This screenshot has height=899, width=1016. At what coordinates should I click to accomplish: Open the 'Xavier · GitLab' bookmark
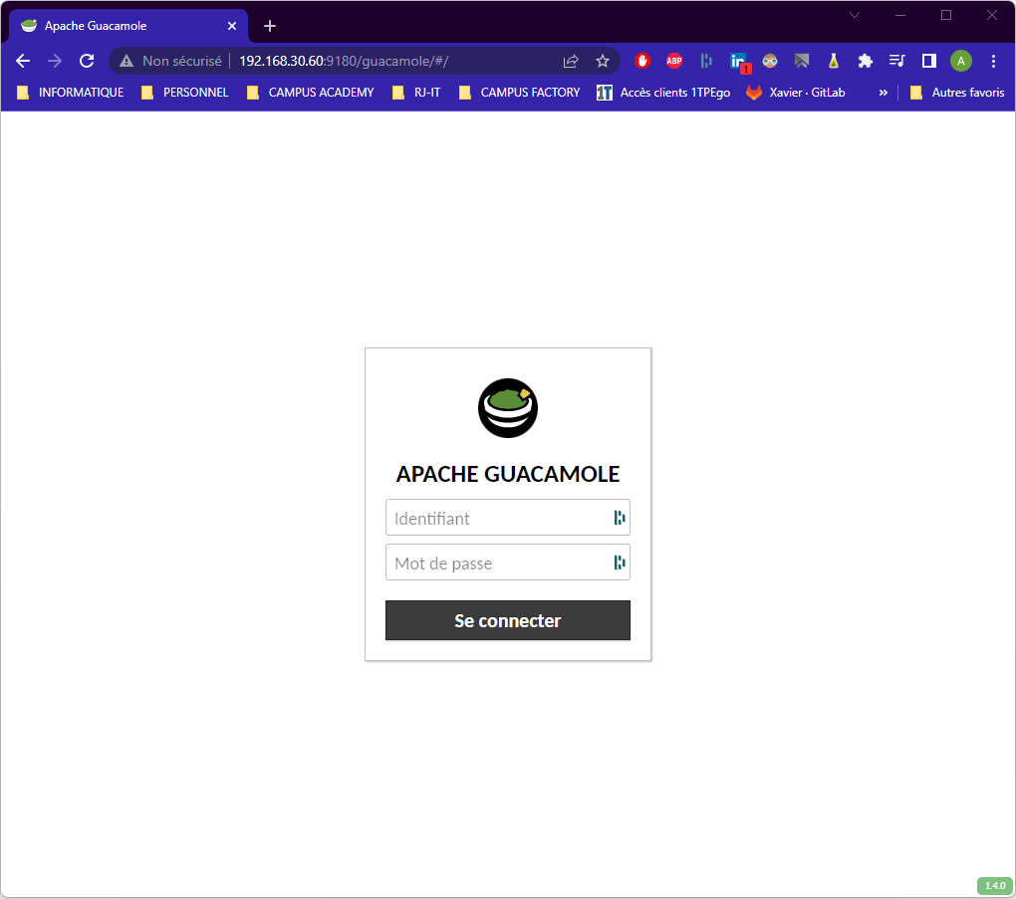pos(795,92)
